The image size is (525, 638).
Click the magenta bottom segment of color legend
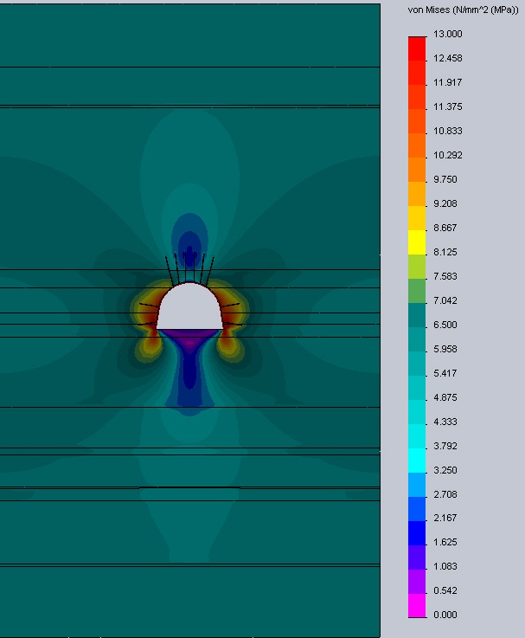coord(417,606)
